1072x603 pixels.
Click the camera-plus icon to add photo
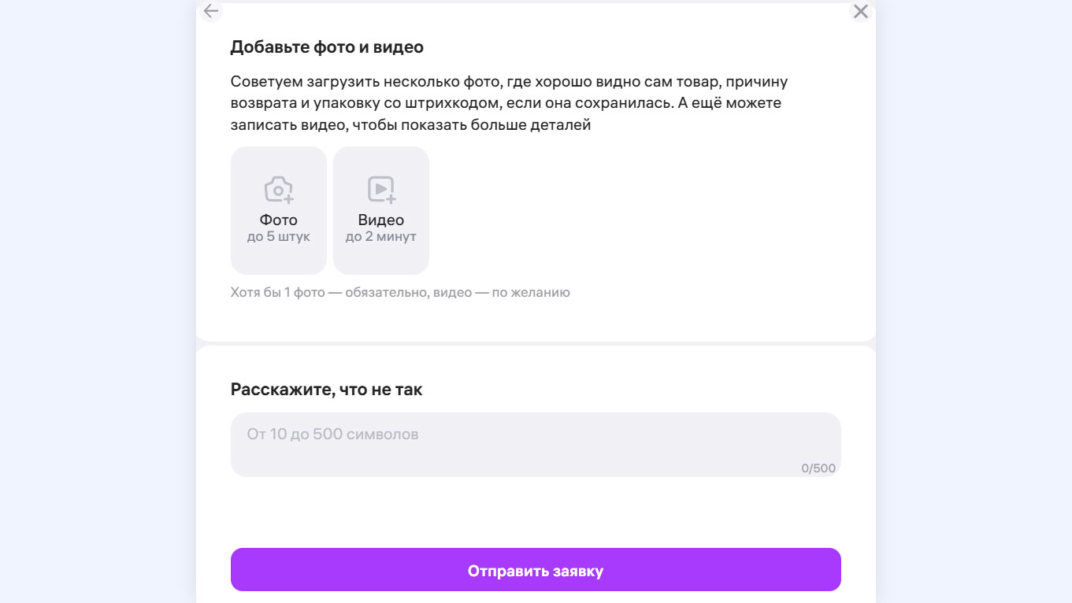point(278,190)
